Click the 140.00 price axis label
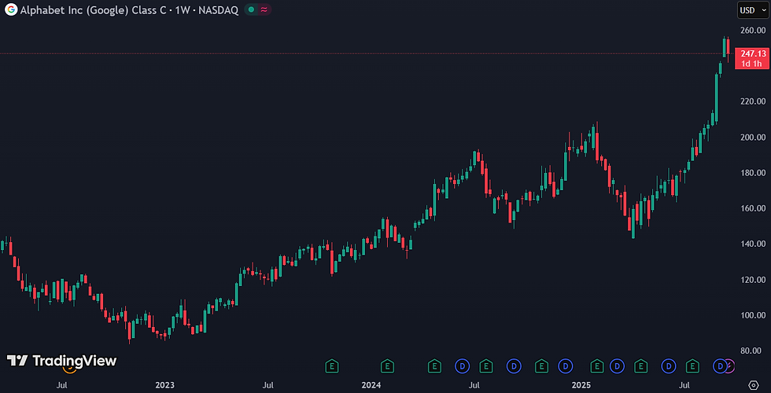 tap(753, 244)
